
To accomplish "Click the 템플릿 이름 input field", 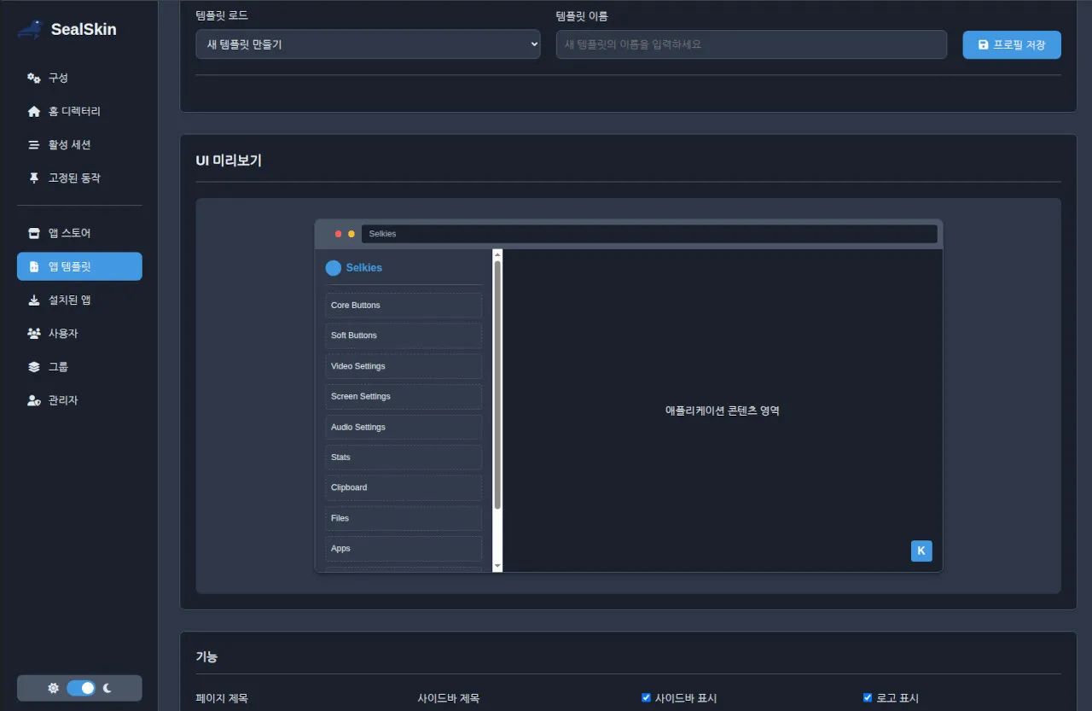I will tap(752, 44).
